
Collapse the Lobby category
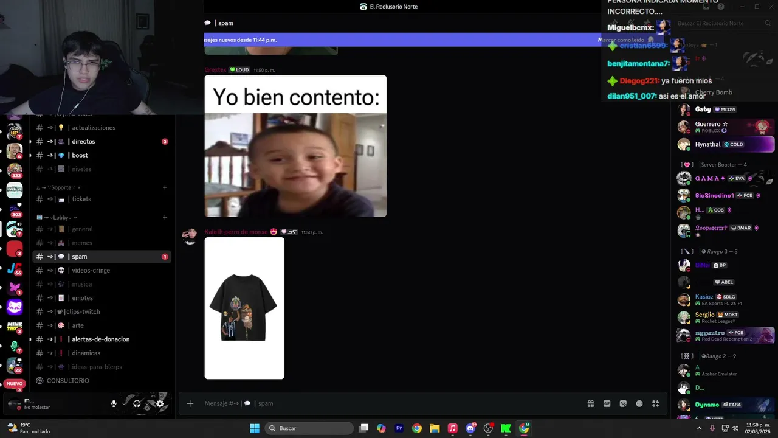tap(57, 217)
